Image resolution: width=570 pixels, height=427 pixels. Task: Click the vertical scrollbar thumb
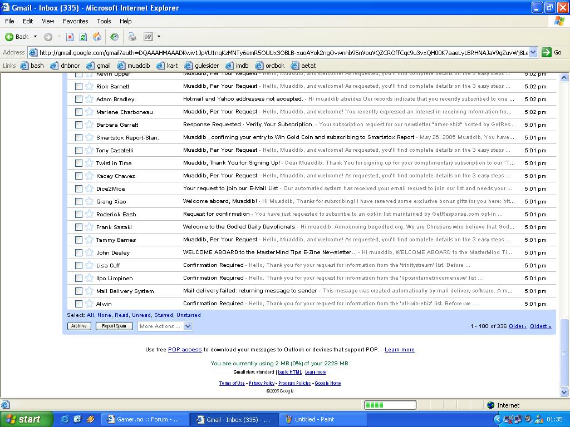coord(564,353)
